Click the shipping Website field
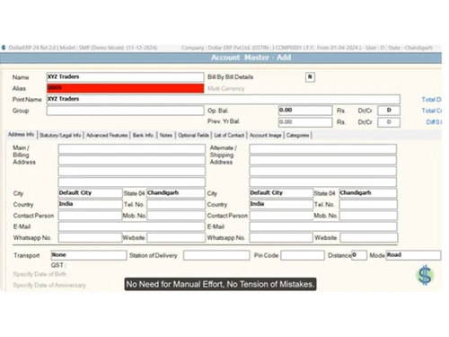Screen dimensions: 449x337 tap(369, 237)
